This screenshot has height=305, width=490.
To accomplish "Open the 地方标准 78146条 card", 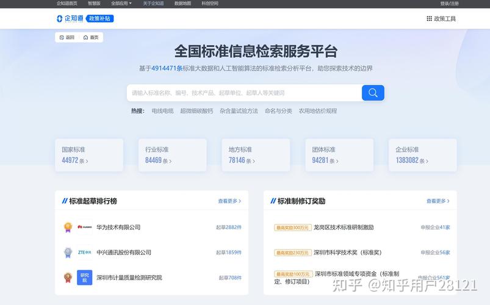I will [256, 155].
